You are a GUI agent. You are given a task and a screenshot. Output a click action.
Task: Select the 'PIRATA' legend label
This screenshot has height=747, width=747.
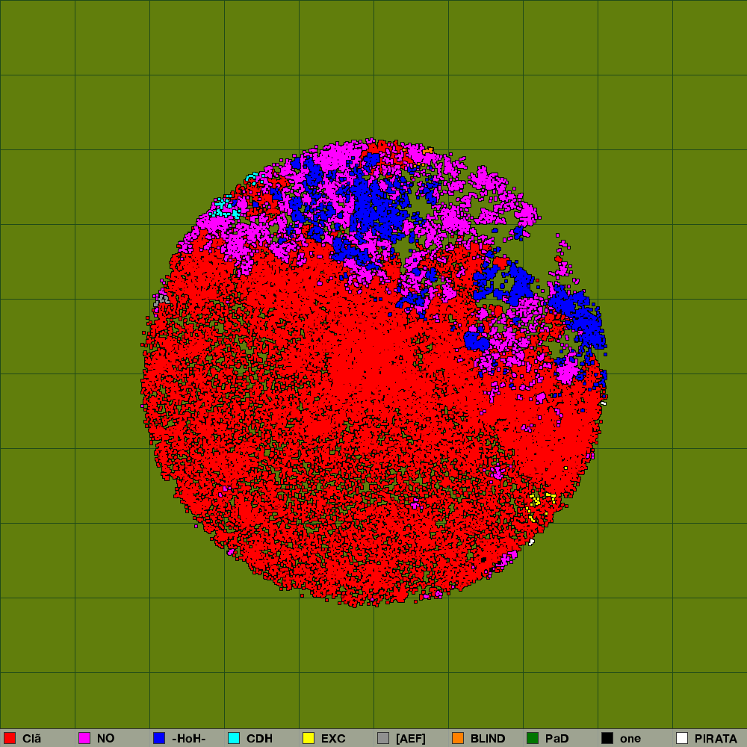click(716, 739)
